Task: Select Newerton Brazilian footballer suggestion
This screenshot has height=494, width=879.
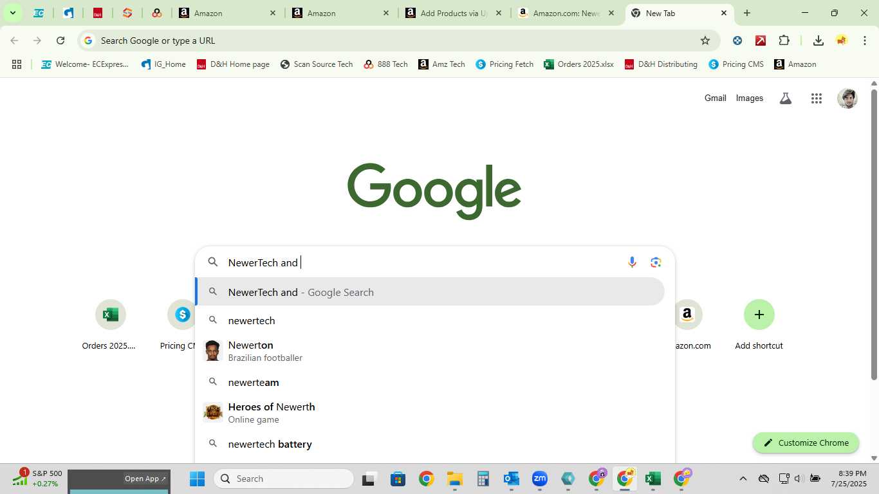Action: click(430, 351)
